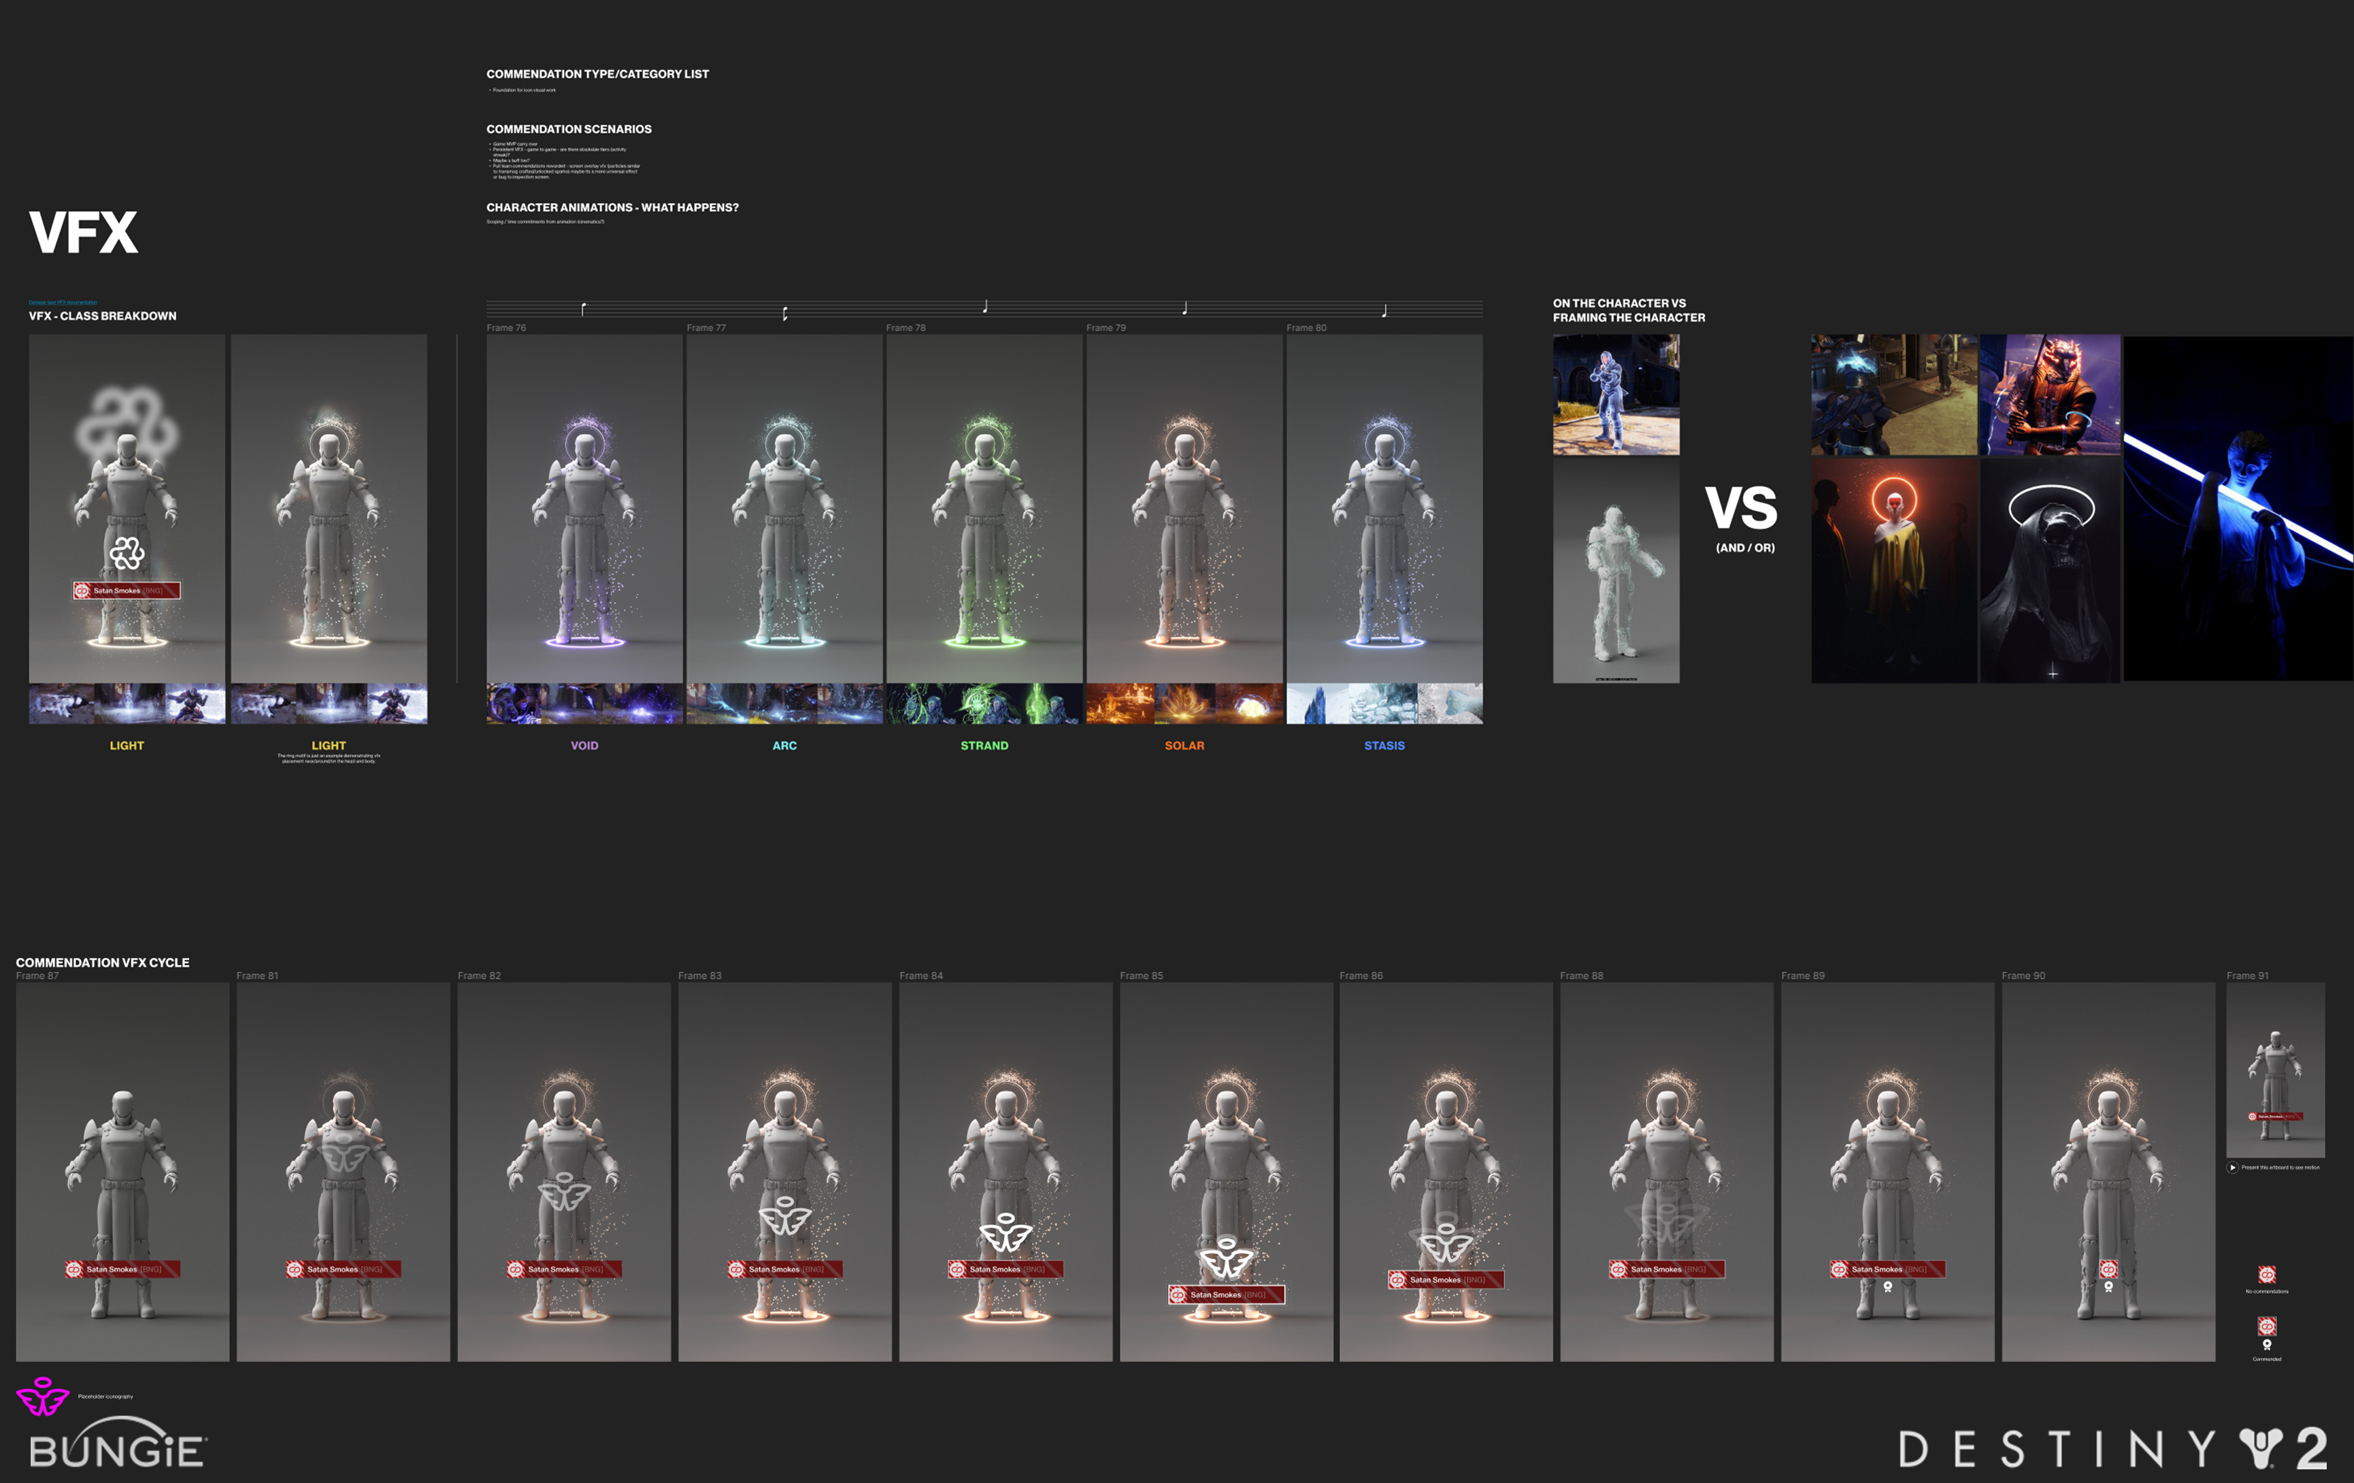Click the magenta winged placeholder icon
2354x1483 pixels.
click(43, 1397)
